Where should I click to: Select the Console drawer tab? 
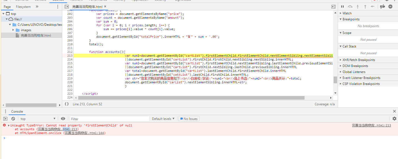[x=17, y=112]
